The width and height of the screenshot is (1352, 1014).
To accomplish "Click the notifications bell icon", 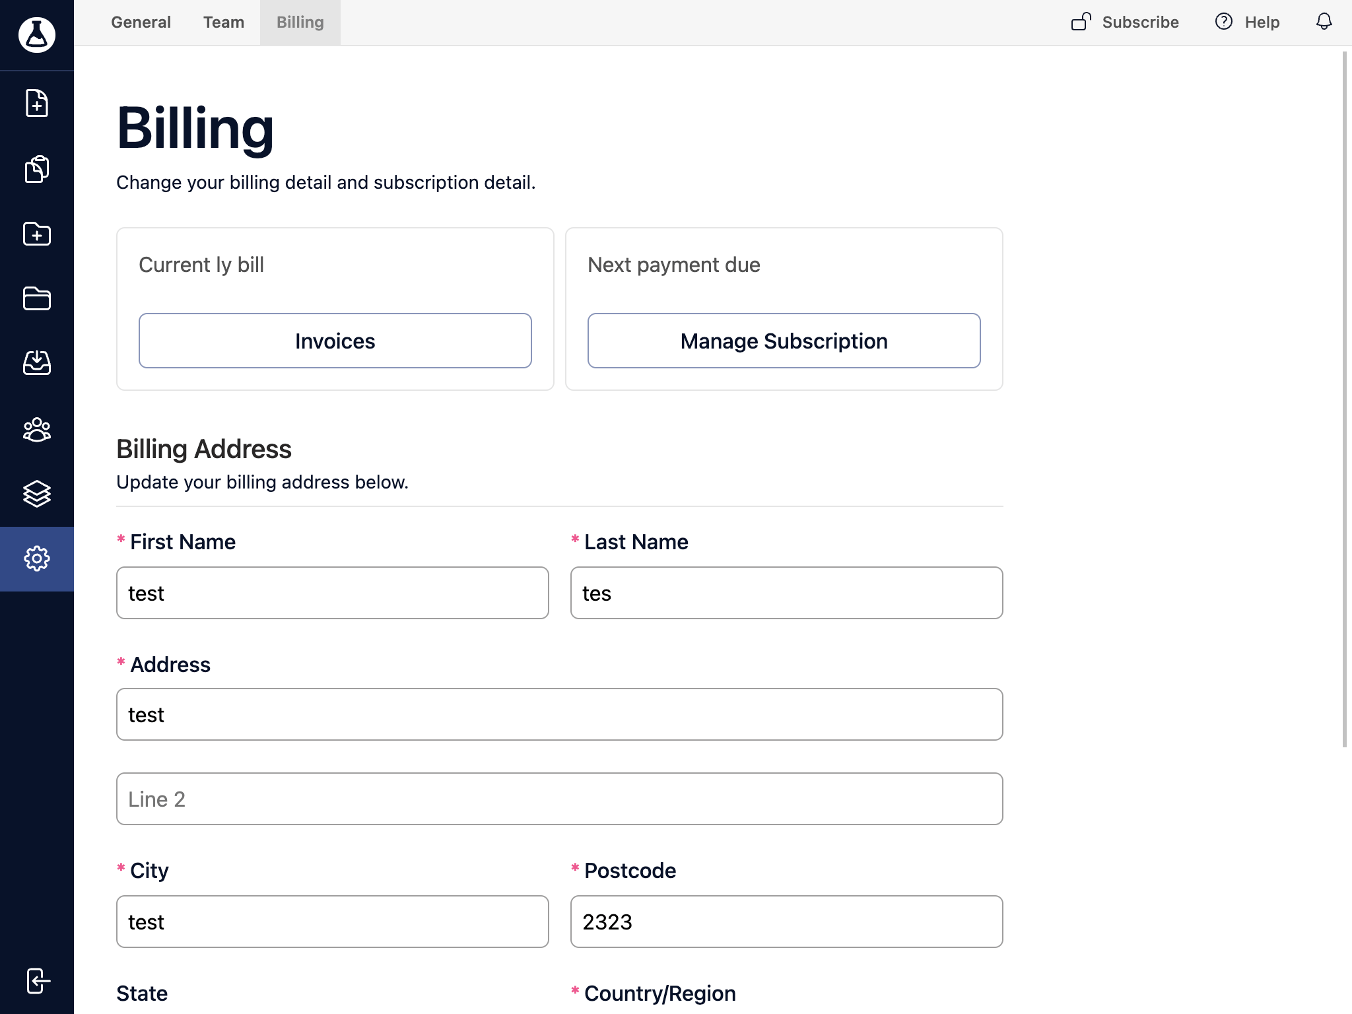I will [1324, 21].
